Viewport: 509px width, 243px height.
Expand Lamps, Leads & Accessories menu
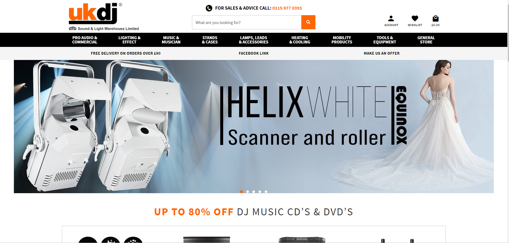(x=254, y=40)
